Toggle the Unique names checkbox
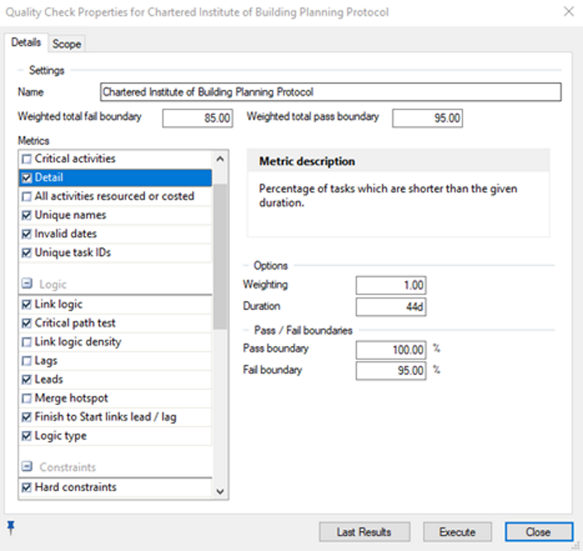Viewport: 583px width, 551px height. (27, 215)
